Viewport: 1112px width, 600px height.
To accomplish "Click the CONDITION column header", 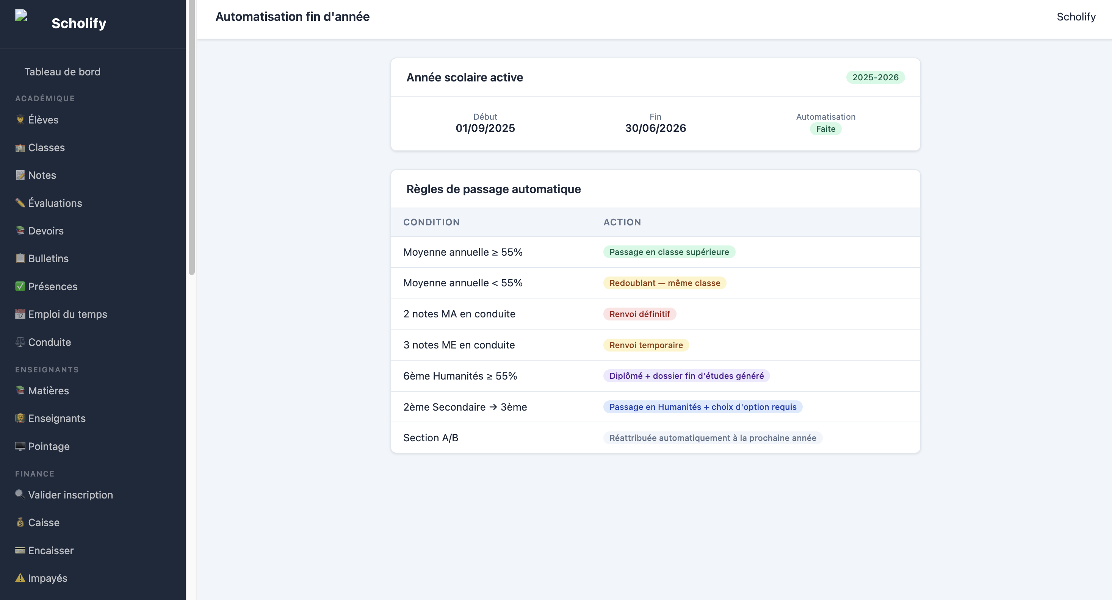I will point(431,222).
